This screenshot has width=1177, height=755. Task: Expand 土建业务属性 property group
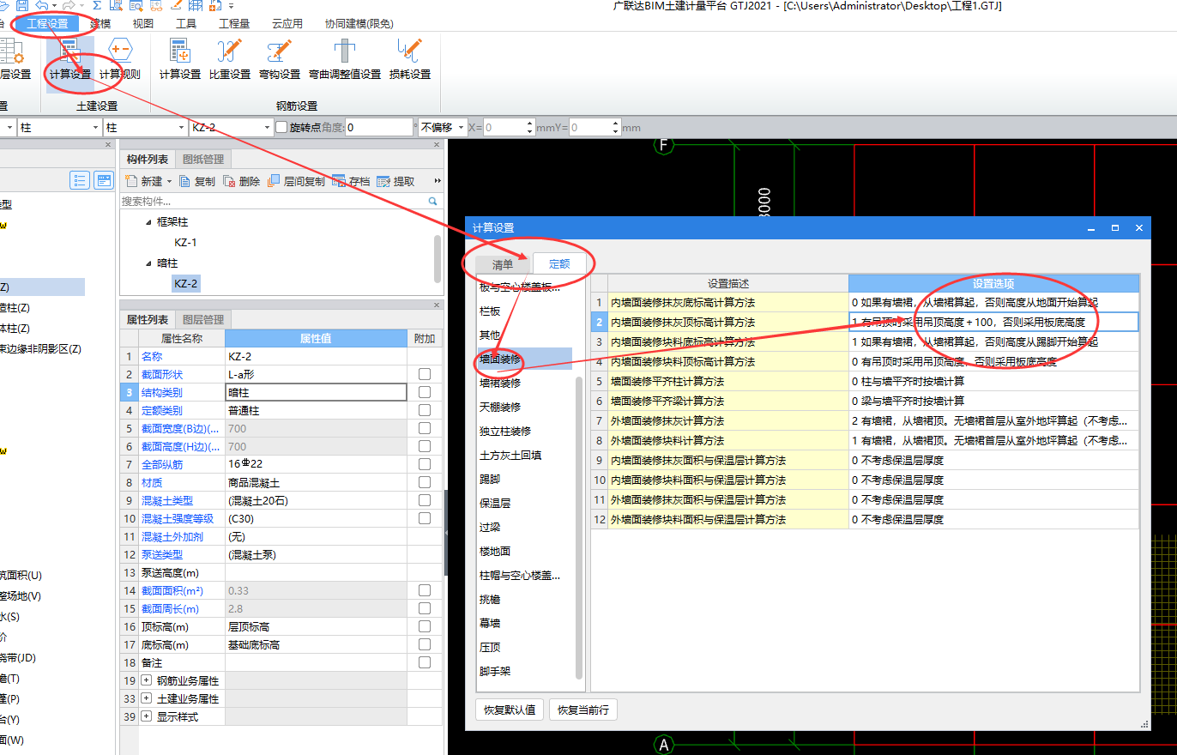pos(146,698)
